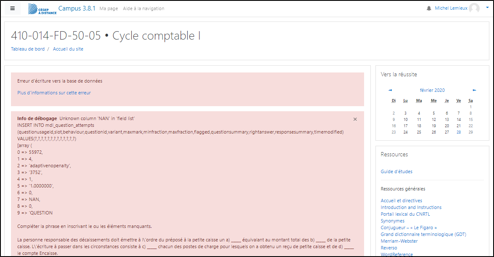Go to previous month in calendar
Viewport: 494px width, 257px height.
[390, 90]
